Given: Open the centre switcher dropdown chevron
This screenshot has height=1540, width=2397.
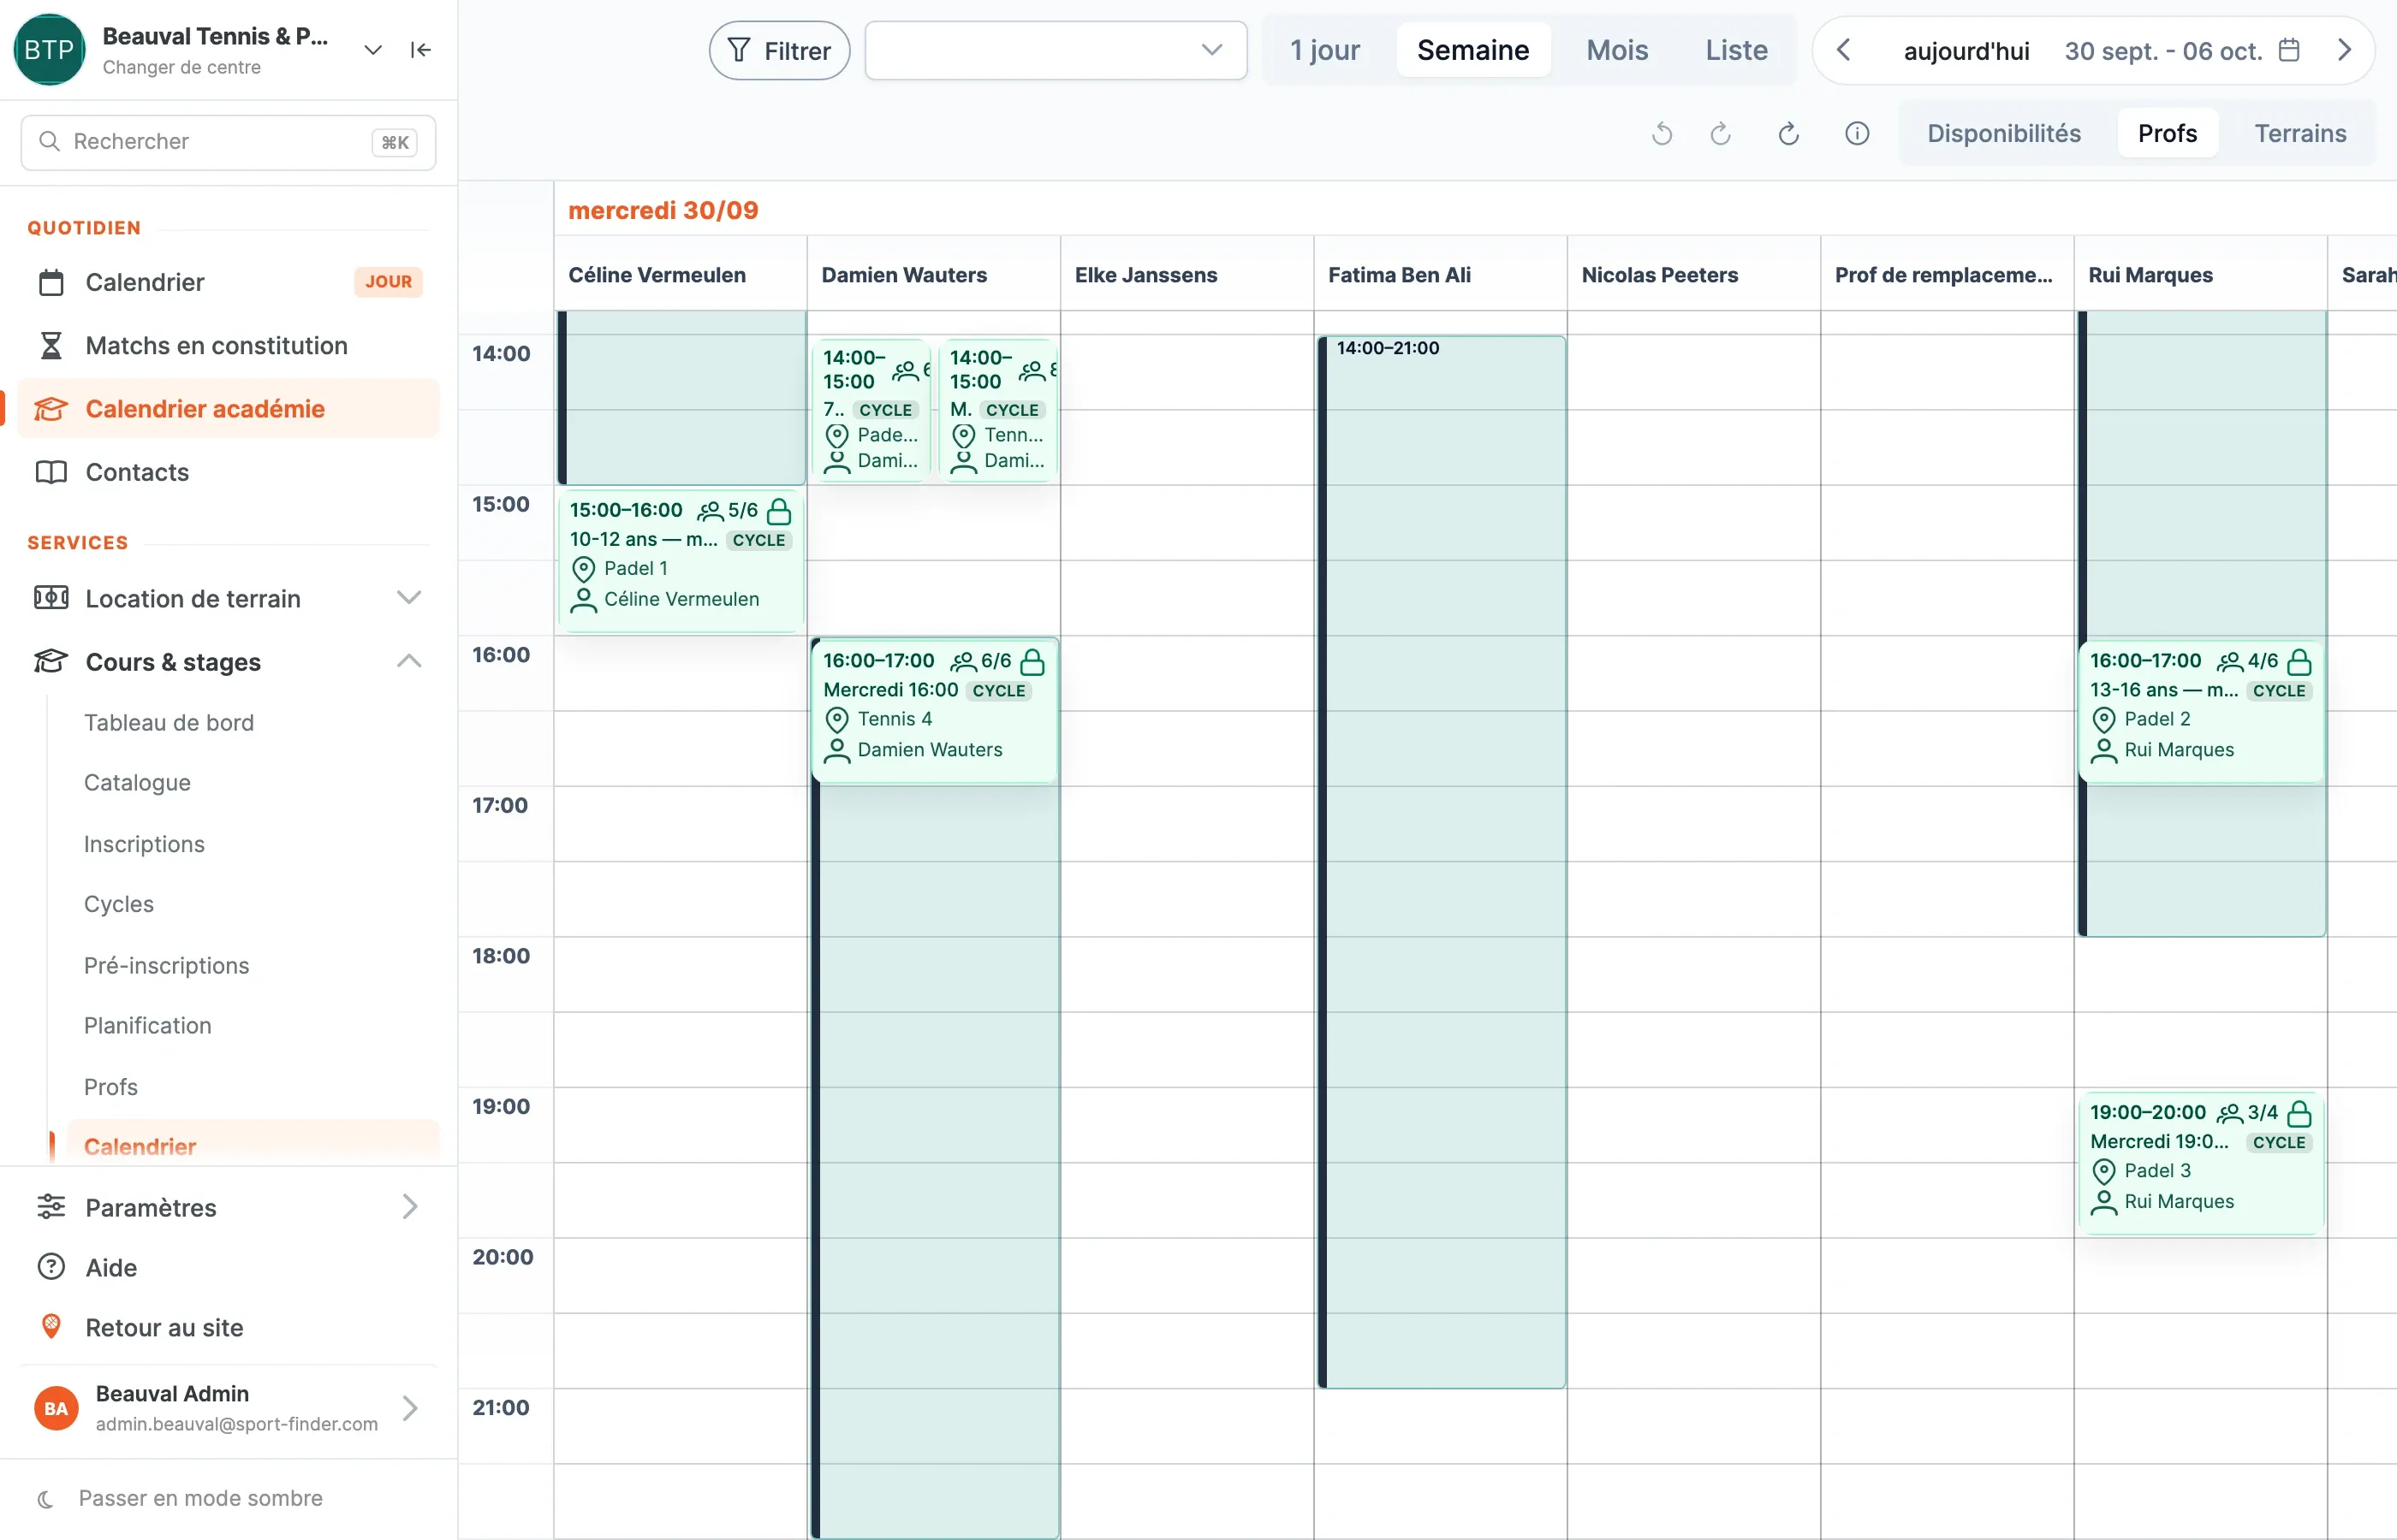Looking at the screenshot, I should (373, 50).
